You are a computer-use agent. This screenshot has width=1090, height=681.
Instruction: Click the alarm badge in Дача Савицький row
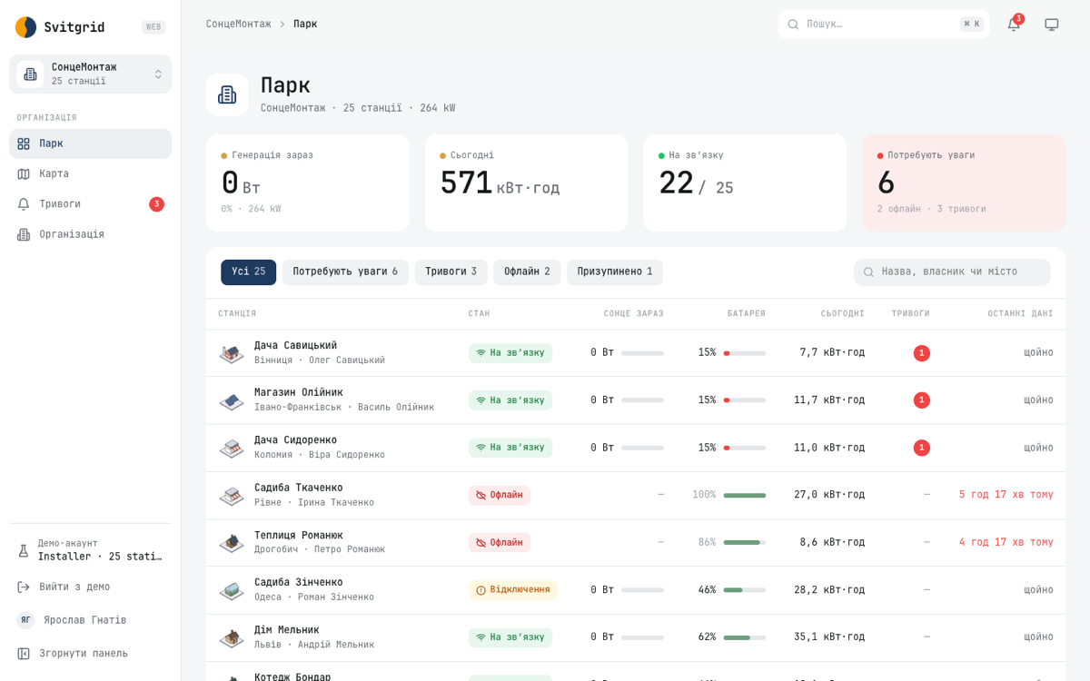pos(921,353)
